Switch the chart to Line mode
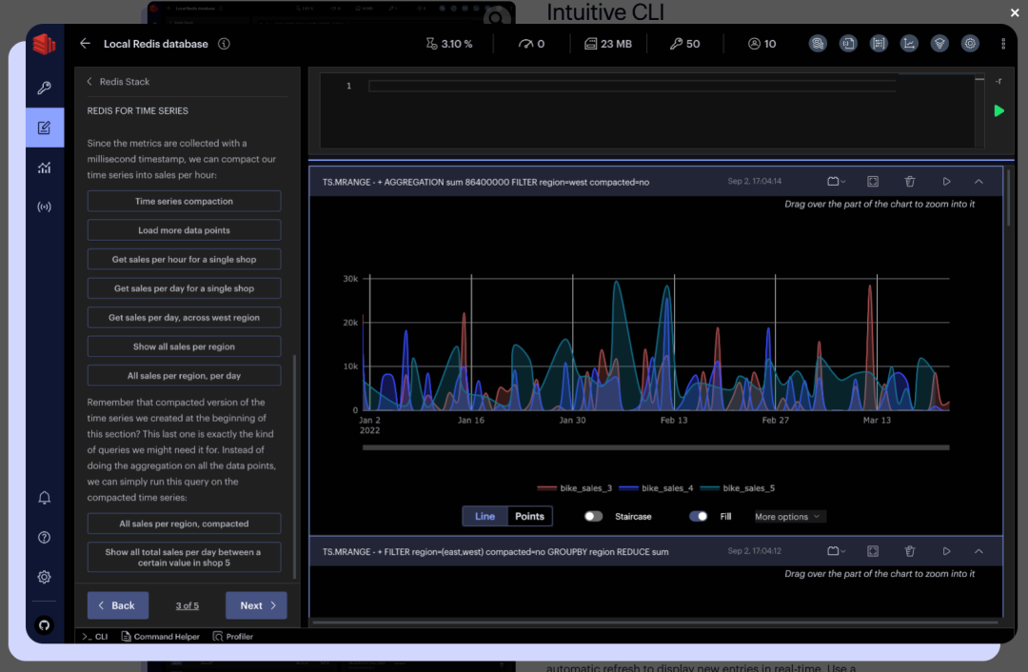This screenshot has height=672, width=1028. [484, 517]
